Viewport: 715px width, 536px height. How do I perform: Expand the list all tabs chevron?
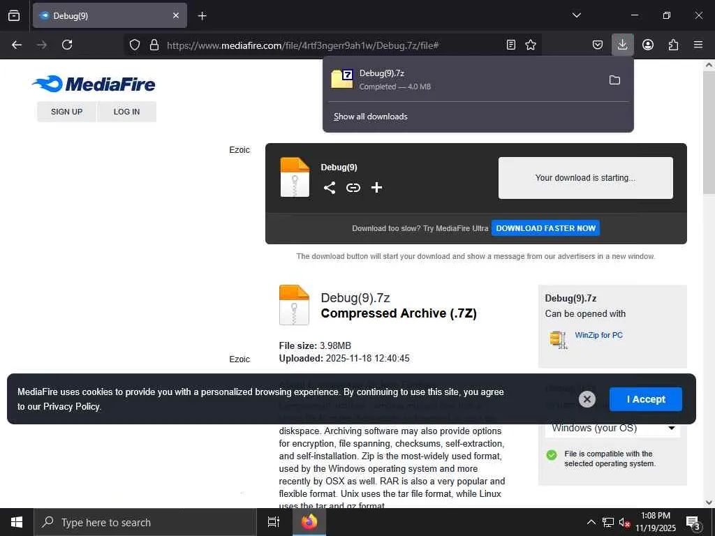point(576,15)
